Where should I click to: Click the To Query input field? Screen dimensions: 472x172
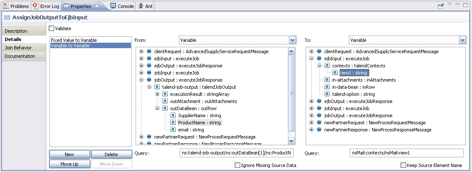[406, 153]
